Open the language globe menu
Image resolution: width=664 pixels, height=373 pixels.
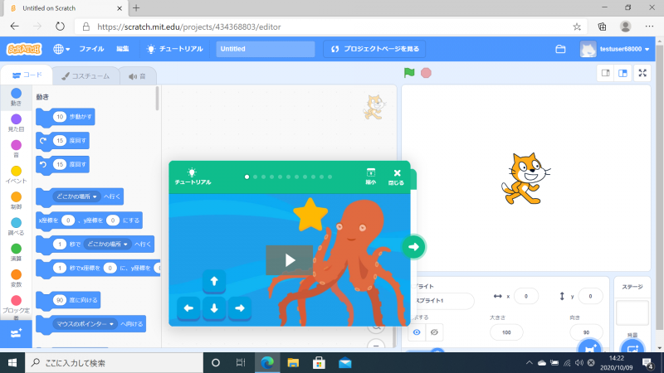[x=61, y=49]
